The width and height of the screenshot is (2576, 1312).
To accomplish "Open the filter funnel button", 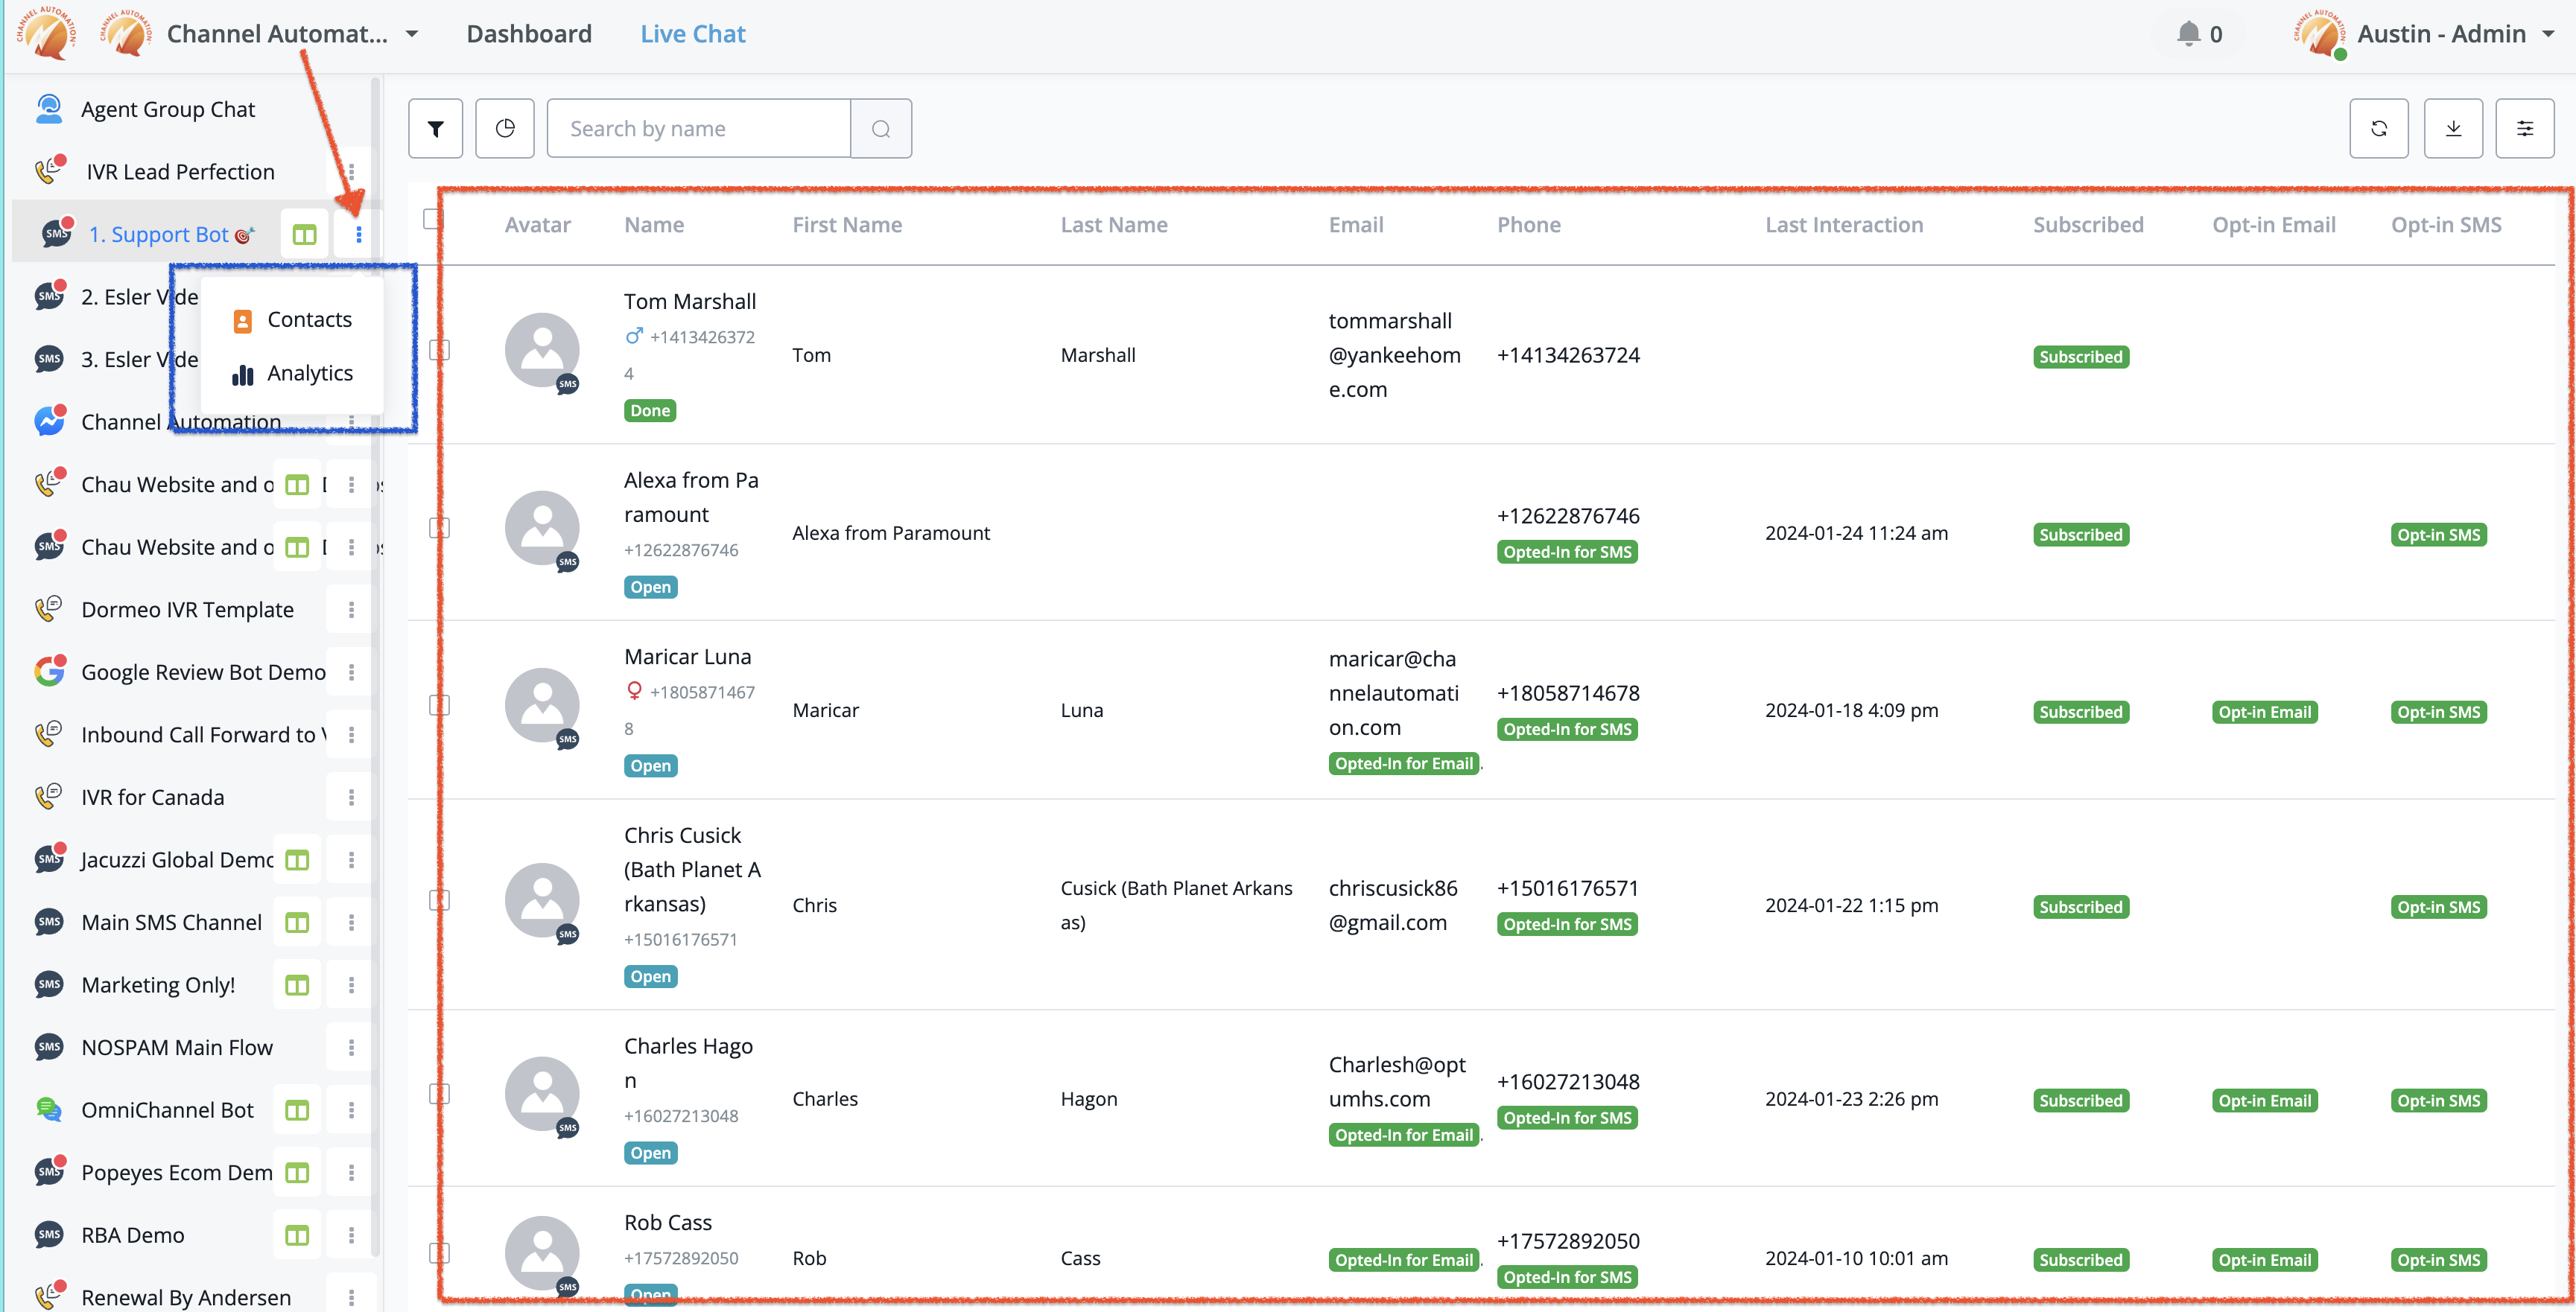I will pos(435,128).
